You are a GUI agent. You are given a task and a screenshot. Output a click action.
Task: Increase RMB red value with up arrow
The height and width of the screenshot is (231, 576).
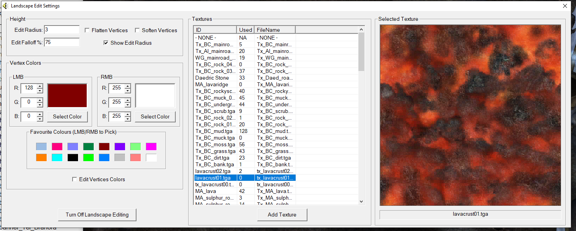click(127, 86)
